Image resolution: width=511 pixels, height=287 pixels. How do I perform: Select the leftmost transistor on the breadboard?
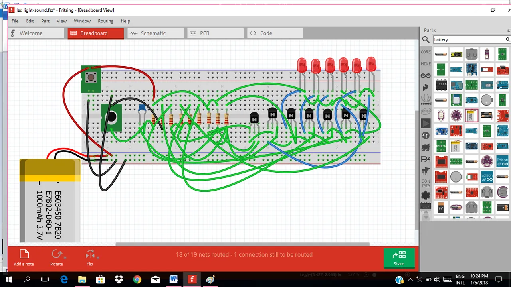point(254,118)
